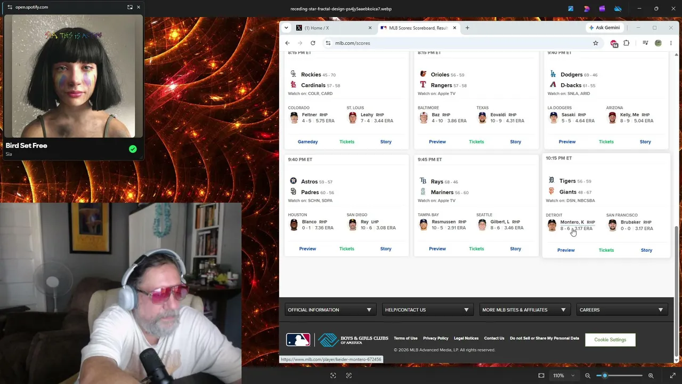Click the visual search icon in photo viewer
Image resolution: width=682 pixels, height=384 pixels.
tap(333, 375)
